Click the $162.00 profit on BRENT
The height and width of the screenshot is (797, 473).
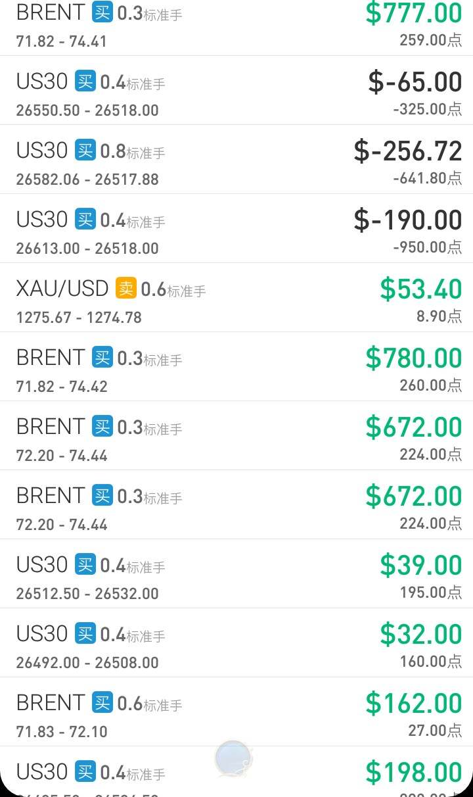pyautogui.click(x=414, y=704)
